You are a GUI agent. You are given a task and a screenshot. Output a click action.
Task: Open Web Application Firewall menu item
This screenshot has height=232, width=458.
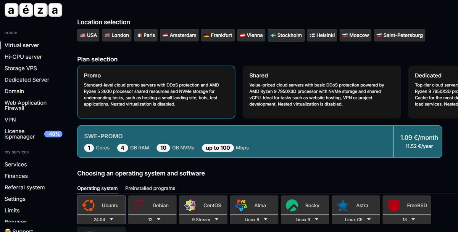(x=26, y=106)
